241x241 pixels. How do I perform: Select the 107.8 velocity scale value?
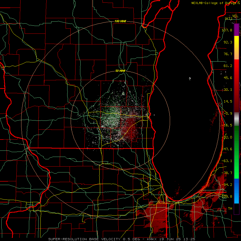pos(227,30)
